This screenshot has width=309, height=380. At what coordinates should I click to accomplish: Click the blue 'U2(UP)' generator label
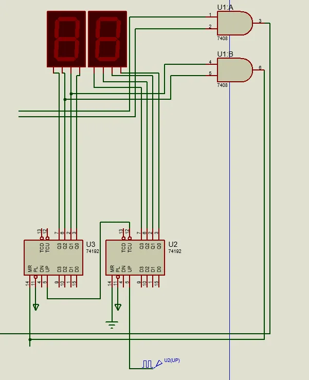click(x=172, y=360)
